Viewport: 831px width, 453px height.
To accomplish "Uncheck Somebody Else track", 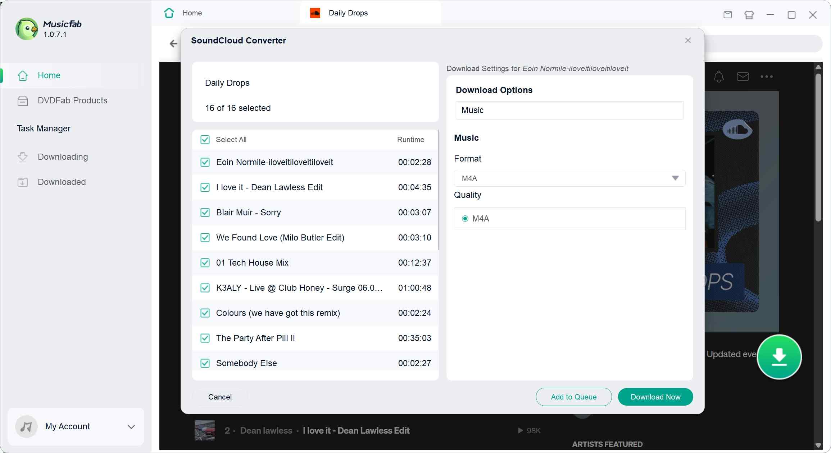I will [205, 363].
